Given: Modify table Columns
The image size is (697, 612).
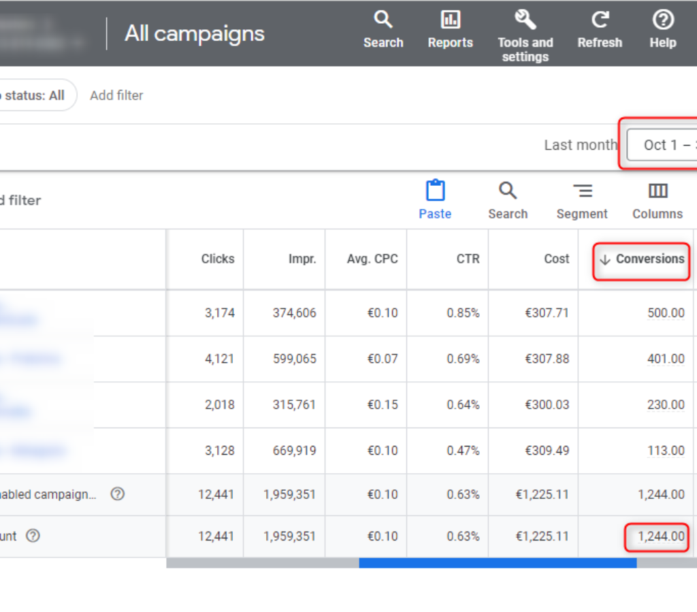Looking at the screenshot, I should (657, 199).
